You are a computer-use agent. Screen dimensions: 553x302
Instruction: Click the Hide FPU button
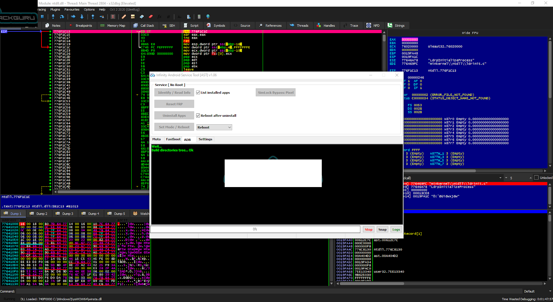470,33
